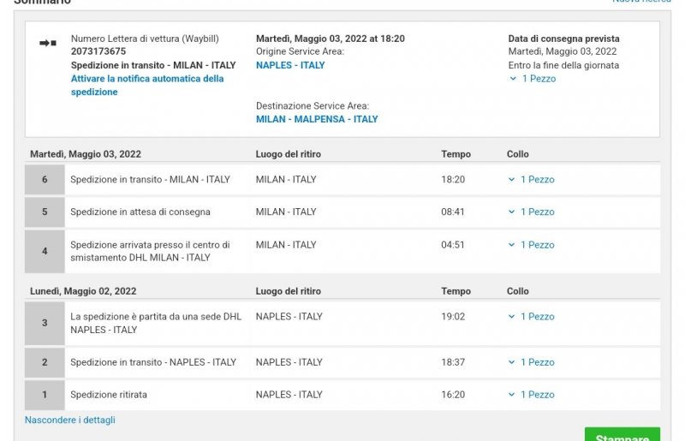Screen dimensions: 685x441
Task: Click 'Entro la fine della giornata' text
Action: tap(563, 65)
